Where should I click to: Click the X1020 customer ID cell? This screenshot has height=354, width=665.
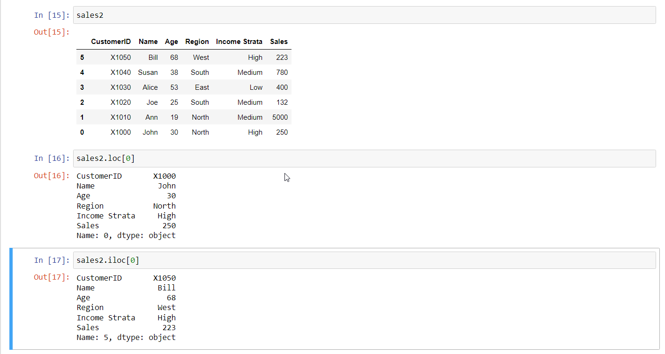click(120, 102)
